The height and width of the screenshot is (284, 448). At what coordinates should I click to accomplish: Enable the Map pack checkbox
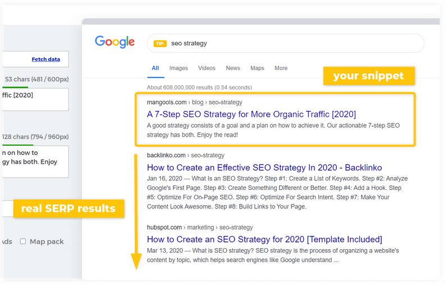point(23,241)
